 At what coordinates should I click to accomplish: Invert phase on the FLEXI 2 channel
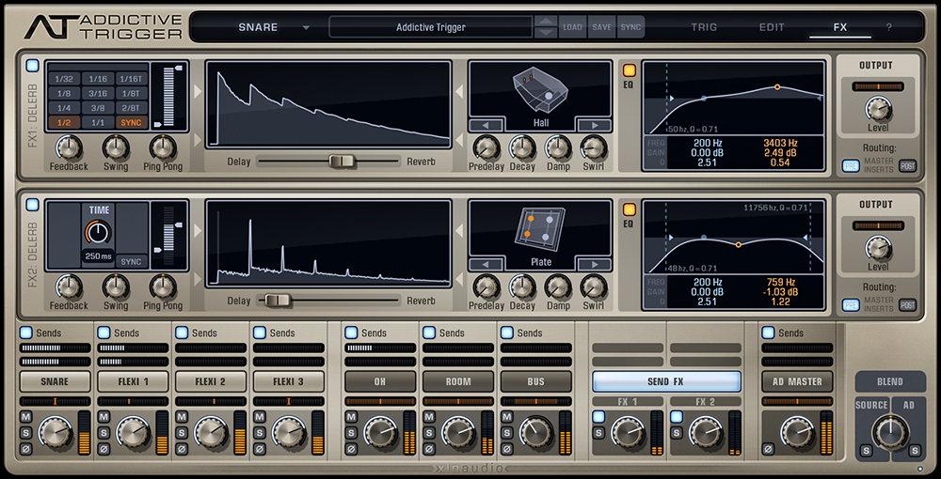[182, 449]
